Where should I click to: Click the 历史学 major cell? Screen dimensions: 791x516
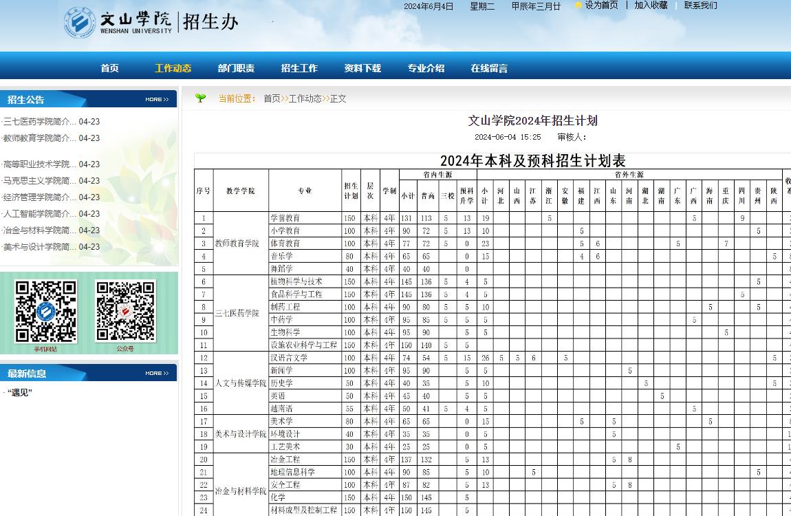coord(305,383)
